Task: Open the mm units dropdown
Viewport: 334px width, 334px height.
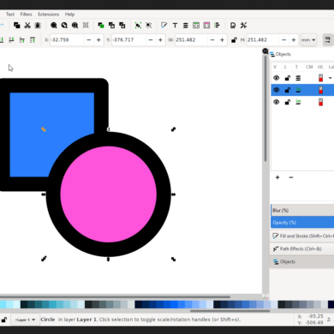Action: coord(308,40)
